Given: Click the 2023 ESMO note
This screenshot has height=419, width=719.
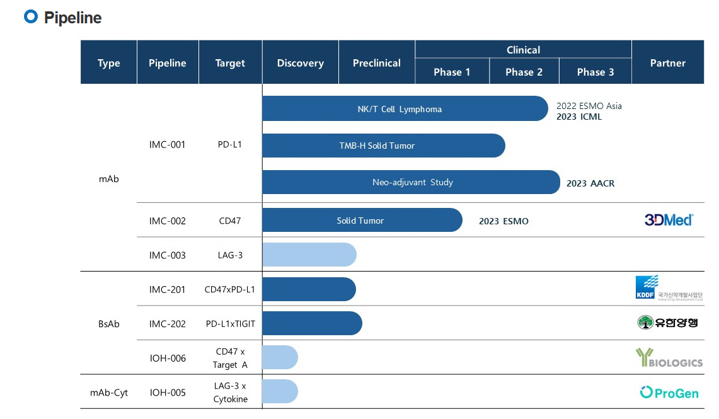Looking at the screenshot, I should (x=503, y=221).
